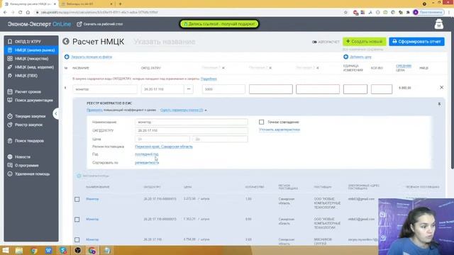
Task: Collapse the Скрыть параметры поиска section
Action: coord(183,110)
